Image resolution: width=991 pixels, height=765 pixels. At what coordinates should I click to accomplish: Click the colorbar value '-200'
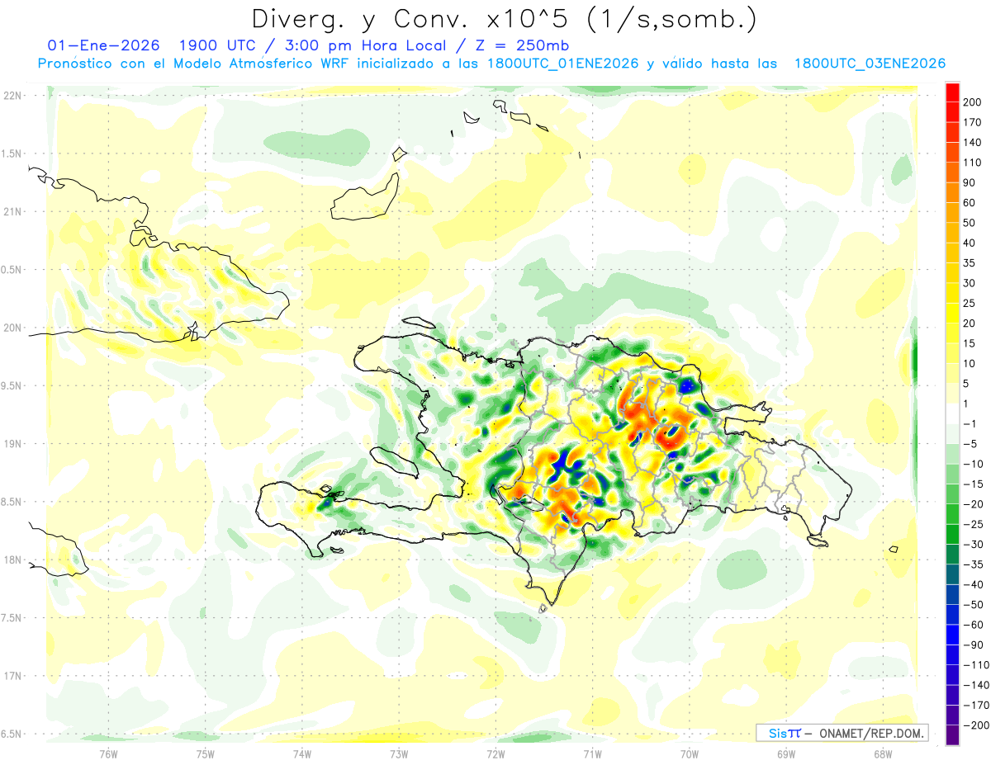click(x=975, y=725)
